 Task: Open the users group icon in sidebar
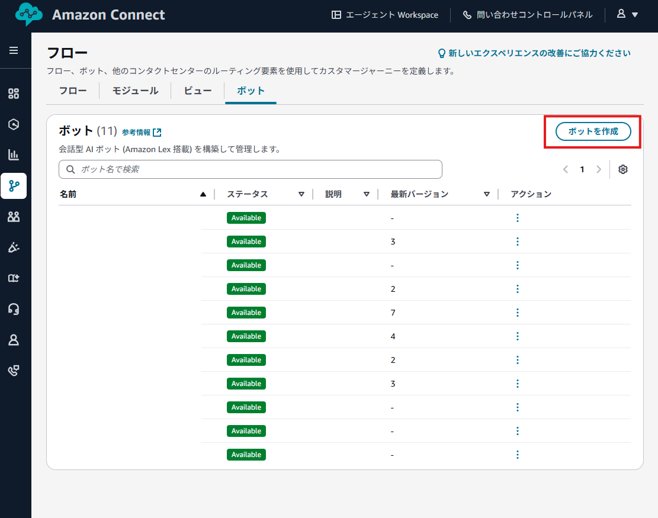point(14,217)
